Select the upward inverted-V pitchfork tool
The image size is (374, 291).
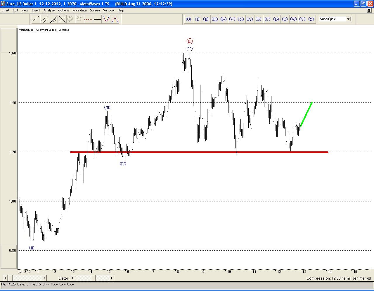pyautogui.click(x=115, y=19)
